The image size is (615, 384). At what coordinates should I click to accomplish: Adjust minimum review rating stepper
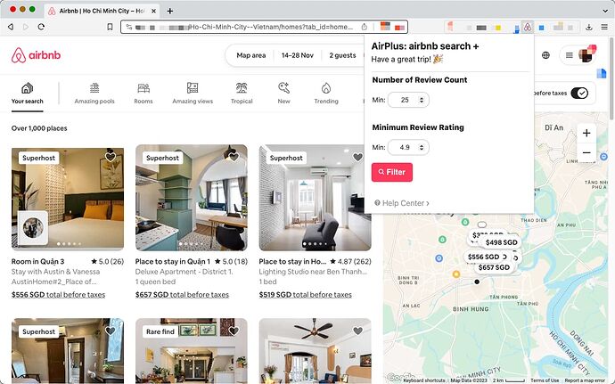click(422, 147)
